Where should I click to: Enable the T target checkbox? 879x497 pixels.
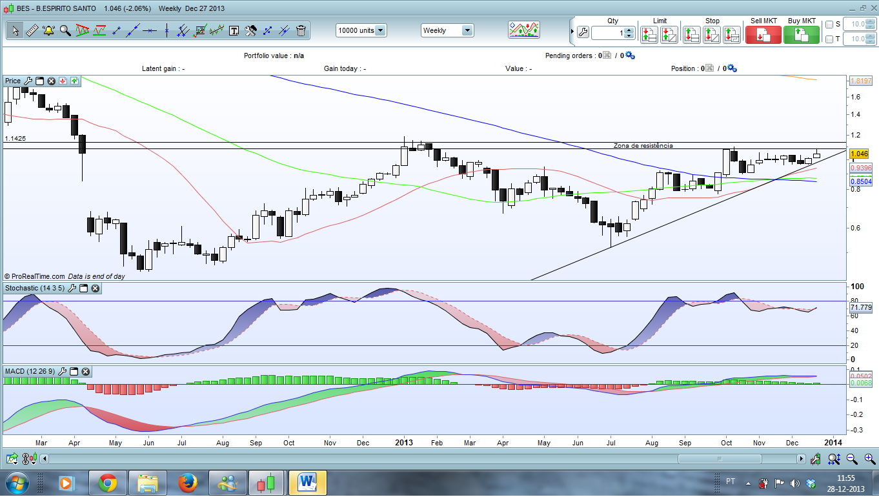pos(829,39)
